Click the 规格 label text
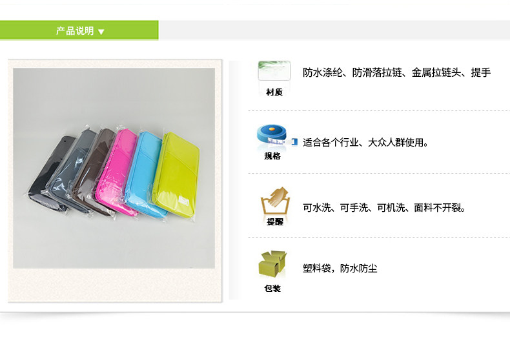Image resolution: width=510 pixels, height=348 pixels. (x=272, y=156)
